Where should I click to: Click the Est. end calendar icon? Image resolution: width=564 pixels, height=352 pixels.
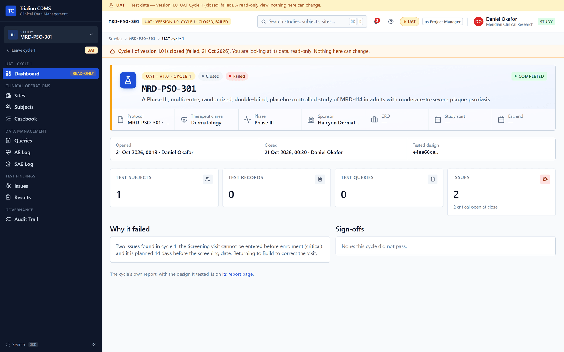(501, 120)
